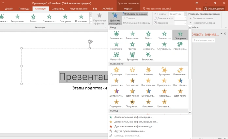Switch to the Дизайн ribbon tab
228x139 pixels.
pos(9,9)
